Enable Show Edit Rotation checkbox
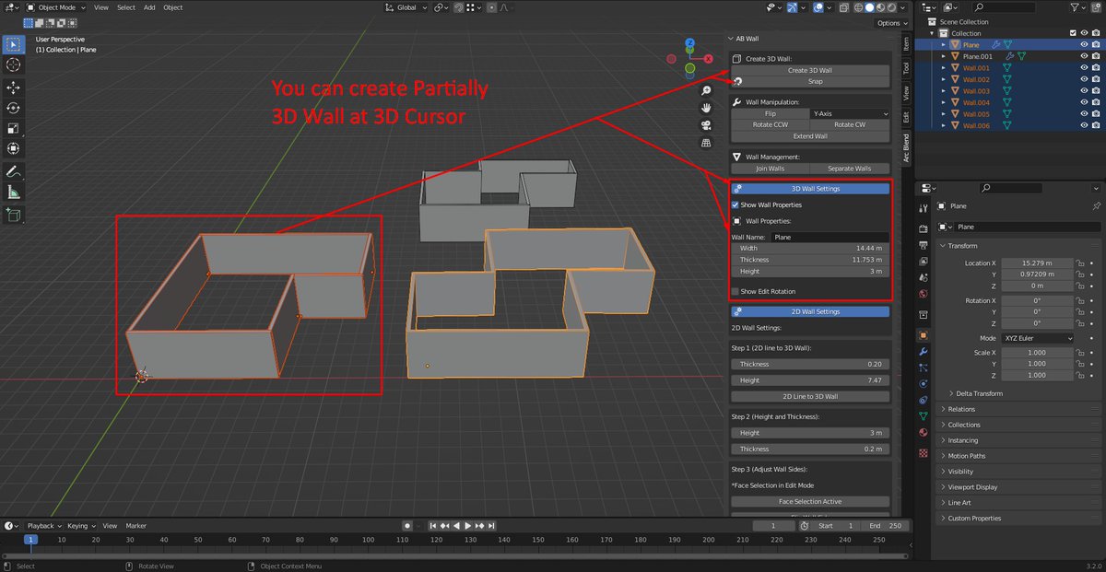 pyautogui.click(x=735, y=291)
